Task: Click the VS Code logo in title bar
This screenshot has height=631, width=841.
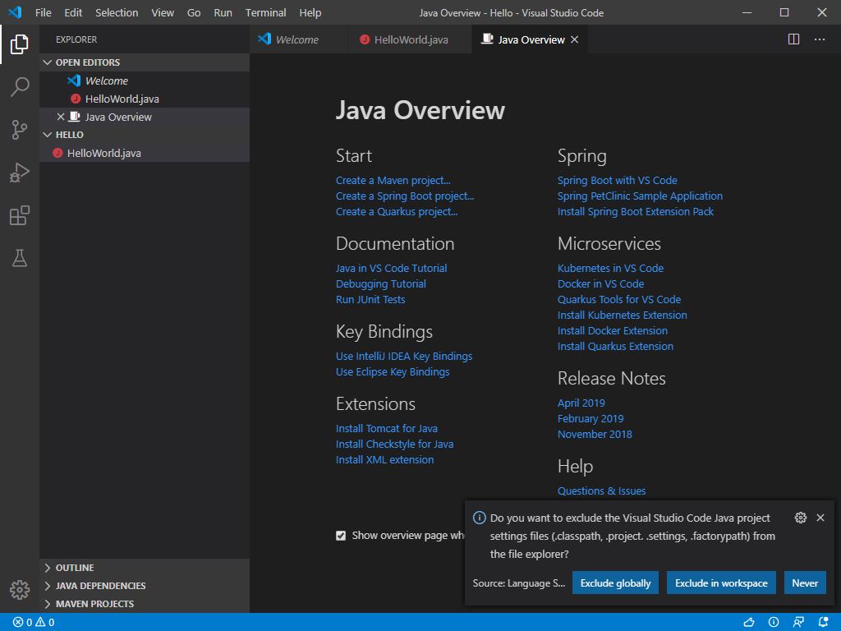Action: [15, 12]
